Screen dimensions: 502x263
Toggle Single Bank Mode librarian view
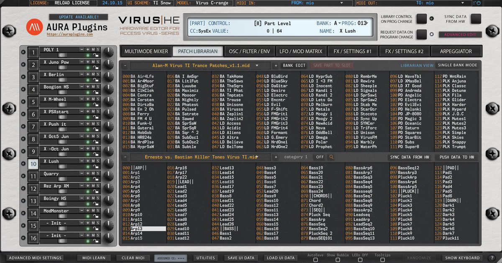457,66
